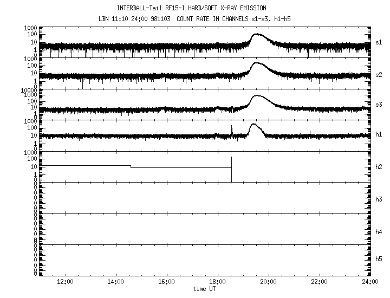Image resolution: width=390 pixels, height=298 pixels.
Task: Select the 20:00 time axis label
Action: click(269, 282)
